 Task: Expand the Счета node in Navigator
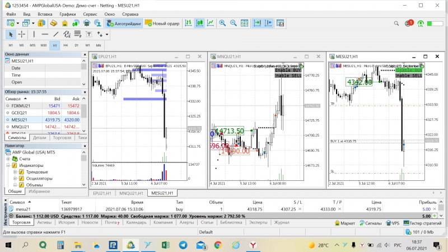coord(8,158)
